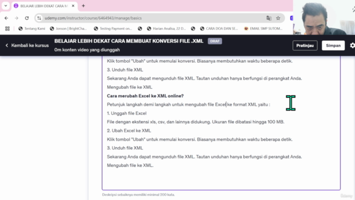Click the line starting 'Petunjuk langkah demi langkah'

(189, 104)
